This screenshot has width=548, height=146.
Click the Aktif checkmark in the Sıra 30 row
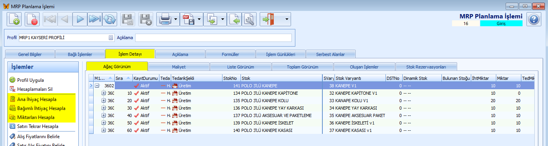tap(137, 108)
